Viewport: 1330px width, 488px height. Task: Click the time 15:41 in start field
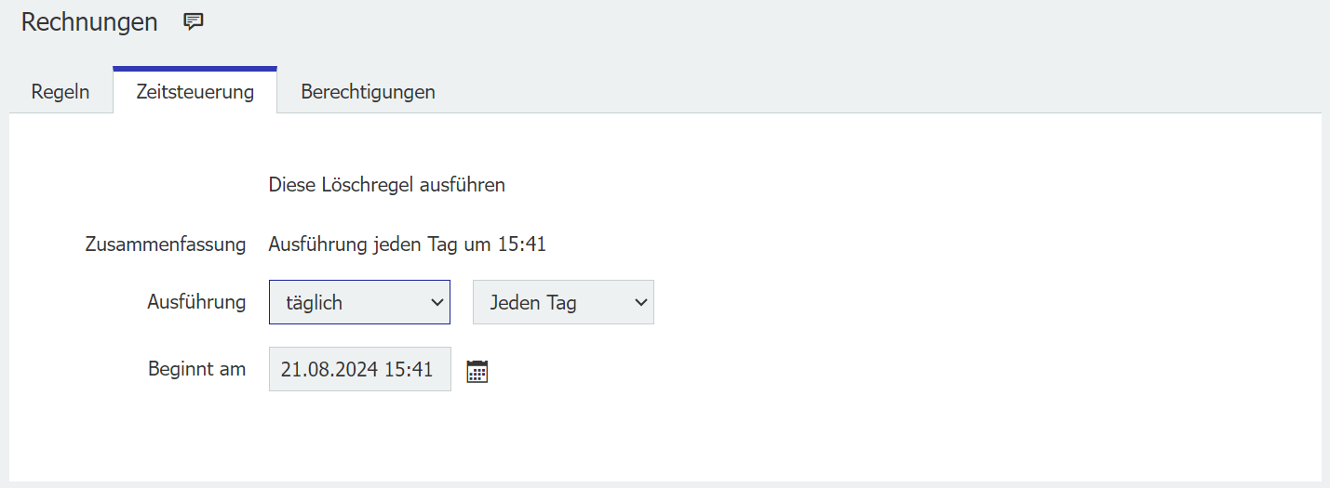tap(410, 370)
